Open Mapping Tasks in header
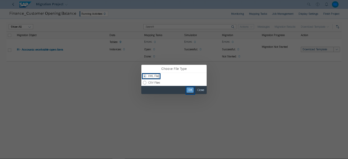348x159 pixels. (x=258, y=14)
